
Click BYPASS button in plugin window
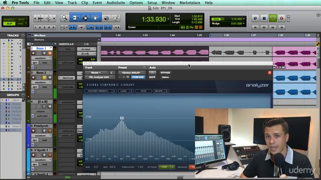(165, 72)
